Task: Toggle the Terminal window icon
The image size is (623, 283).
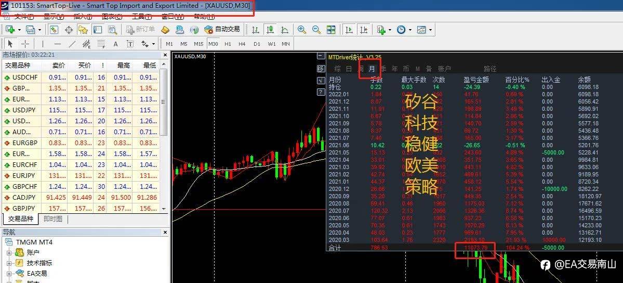Action: [x=97, y=30]
